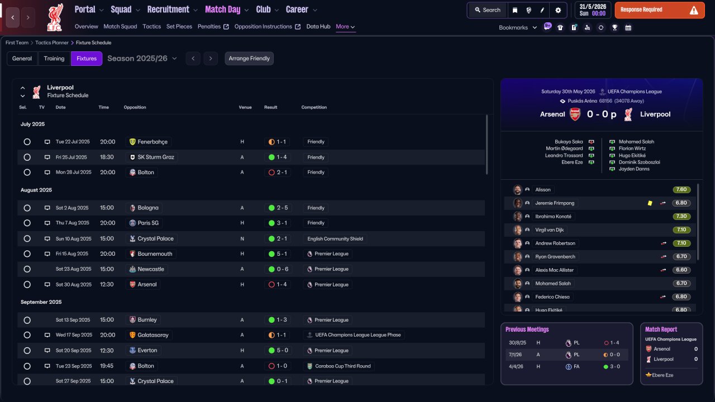Click substitution arrow icon beside Andrew Robertson
Screen dimensions: 715x402
point(664,243)
